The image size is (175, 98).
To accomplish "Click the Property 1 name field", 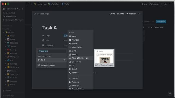I will [52, 51].
